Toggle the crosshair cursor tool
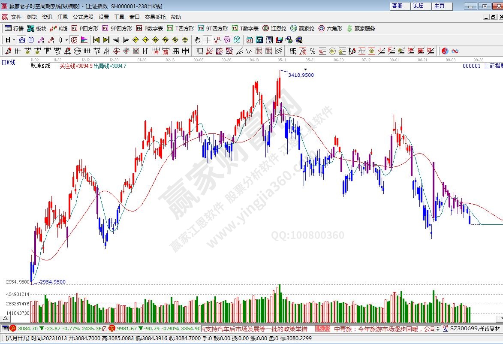This screenshot has width=503, height=344. (x=208, y=40)
